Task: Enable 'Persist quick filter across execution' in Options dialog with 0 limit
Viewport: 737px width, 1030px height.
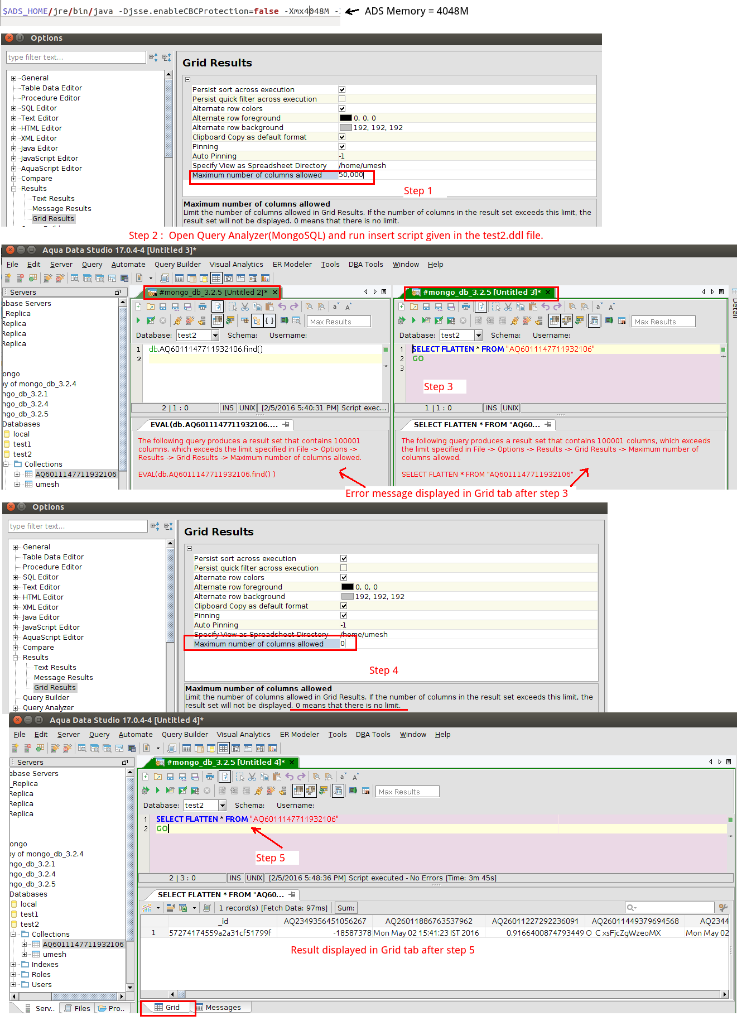Action: pyautogui.click(x=344, y=568)
